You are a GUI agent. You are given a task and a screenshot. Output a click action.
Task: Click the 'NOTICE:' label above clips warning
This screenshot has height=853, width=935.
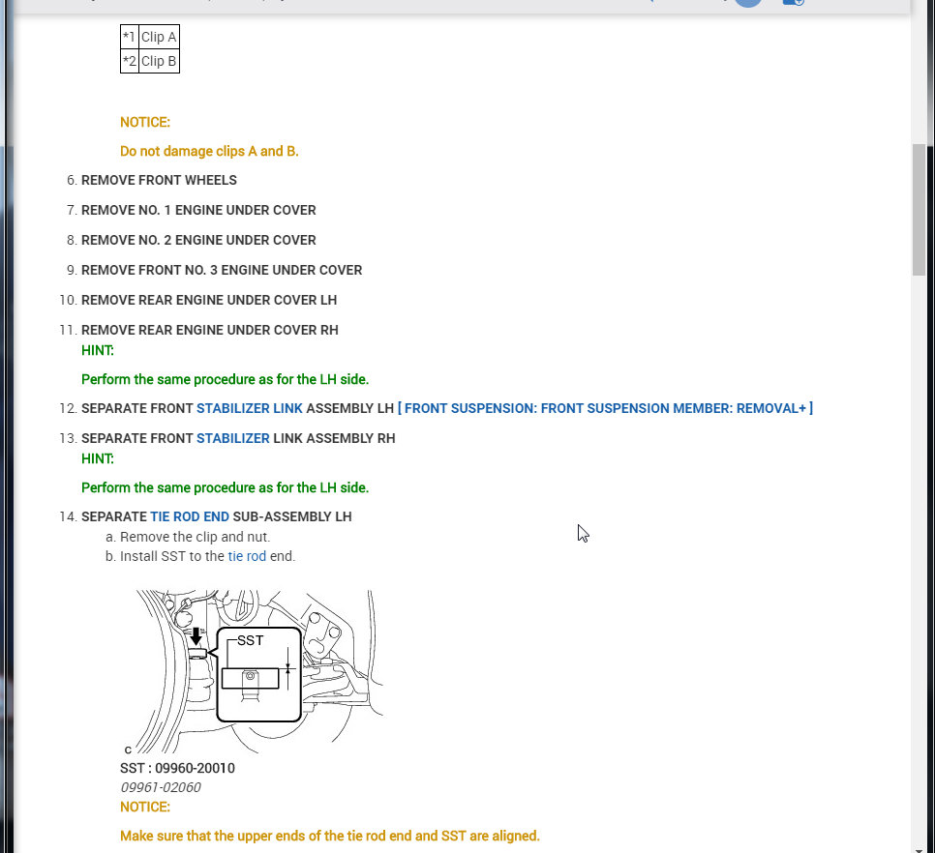coord(145,122)
